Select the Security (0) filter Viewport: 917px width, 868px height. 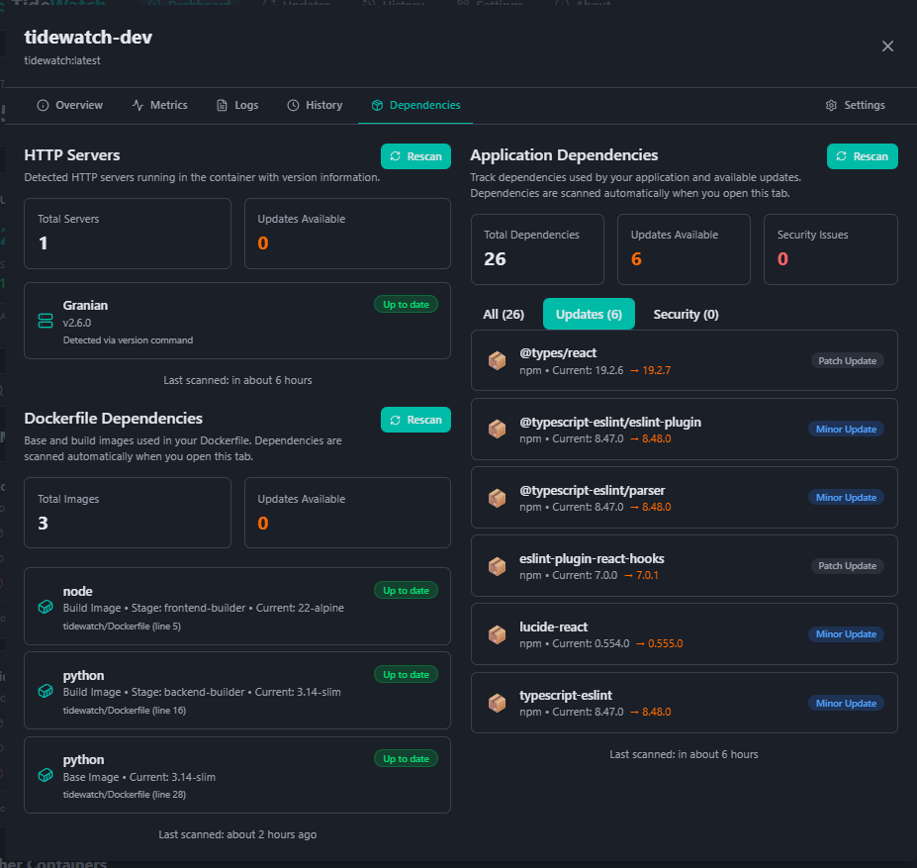(x=686, y=314)
